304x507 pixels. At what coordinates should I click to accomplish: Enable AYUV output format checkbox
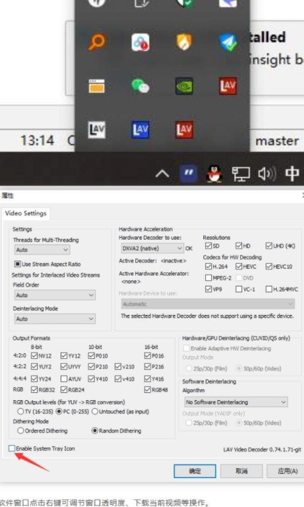click(x=64, y=379)
